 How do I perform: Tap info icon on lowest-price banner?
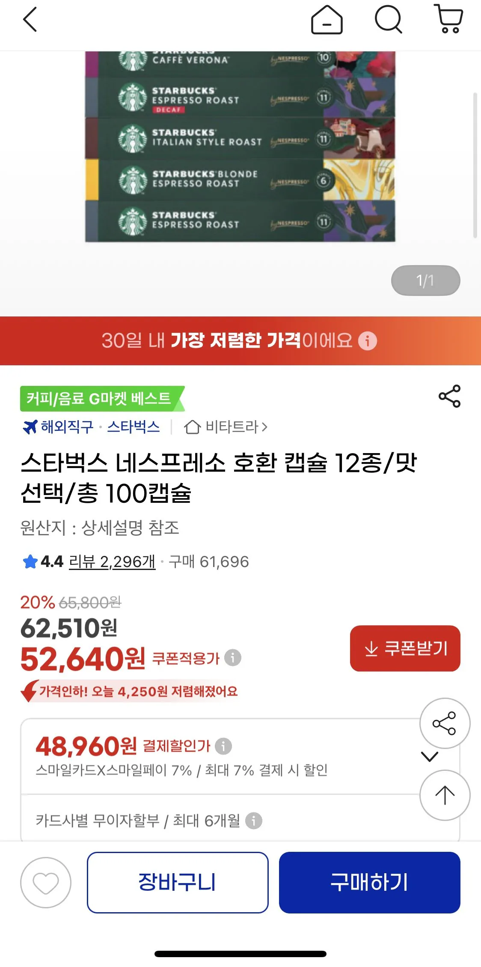[x=368, y=341]
